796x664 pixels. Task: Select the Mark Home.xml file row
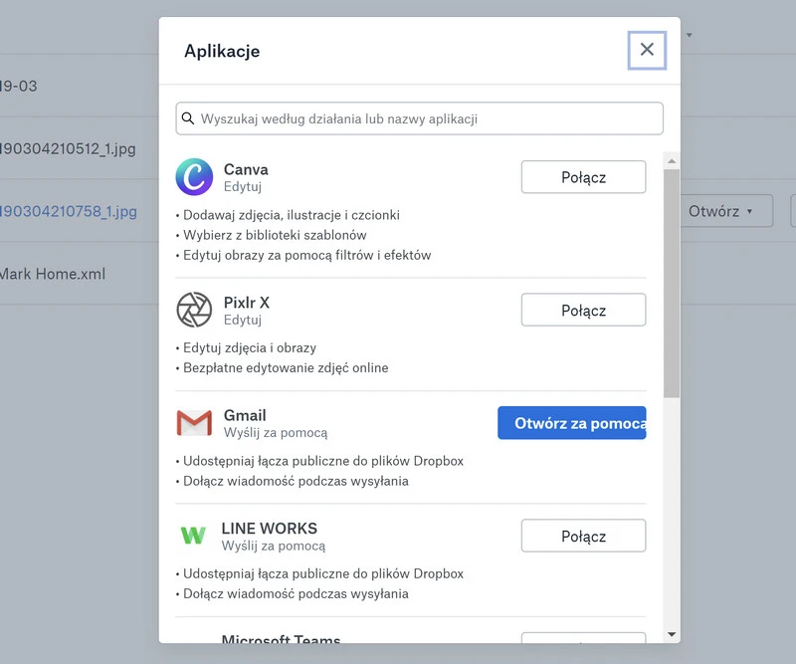[x=53, y=274]
